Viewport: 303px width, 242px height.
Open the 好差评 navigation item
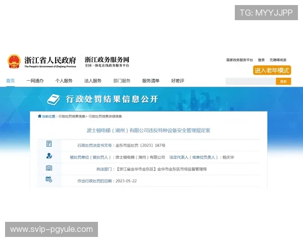coord(178,81)
